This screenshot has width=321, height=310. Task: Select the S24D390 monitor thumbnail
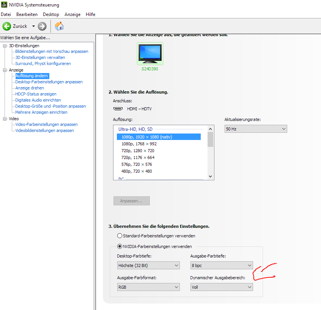[150, 54]
